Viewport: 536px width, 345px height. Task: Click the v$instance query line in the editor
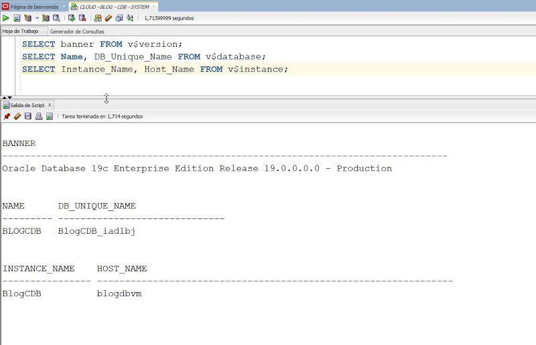pos(154,69)
